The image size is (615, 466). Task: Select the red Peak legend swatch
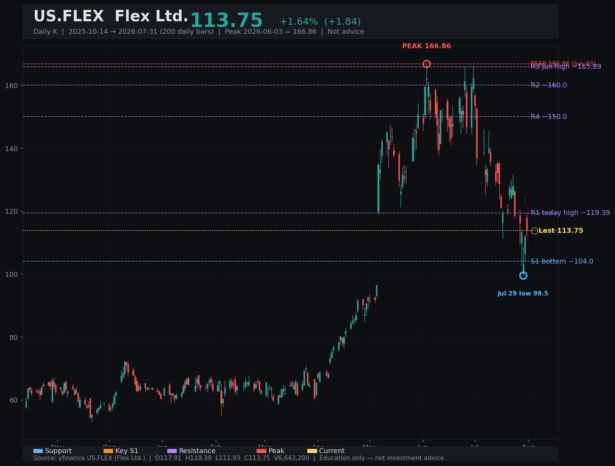coord(261,451)
